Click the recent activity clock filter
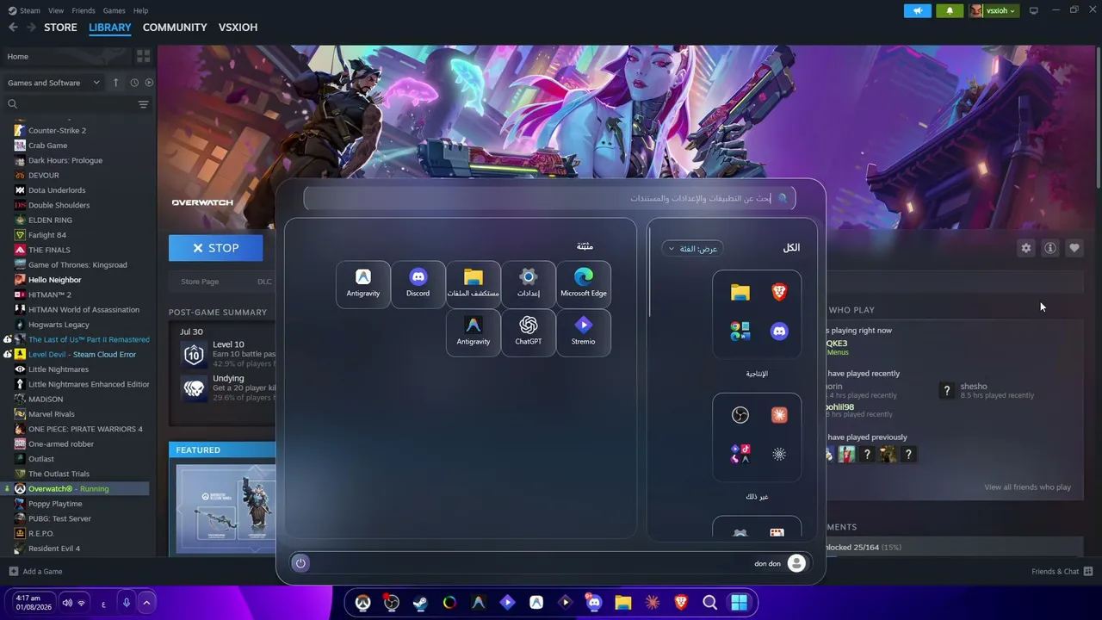The height and width of the screenshot is (620, 1102). (x=134, y=83)
